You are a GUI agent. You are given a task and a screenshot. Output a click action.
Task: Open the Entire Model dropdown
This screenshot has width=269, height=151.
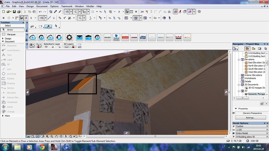tap(252, 133)
